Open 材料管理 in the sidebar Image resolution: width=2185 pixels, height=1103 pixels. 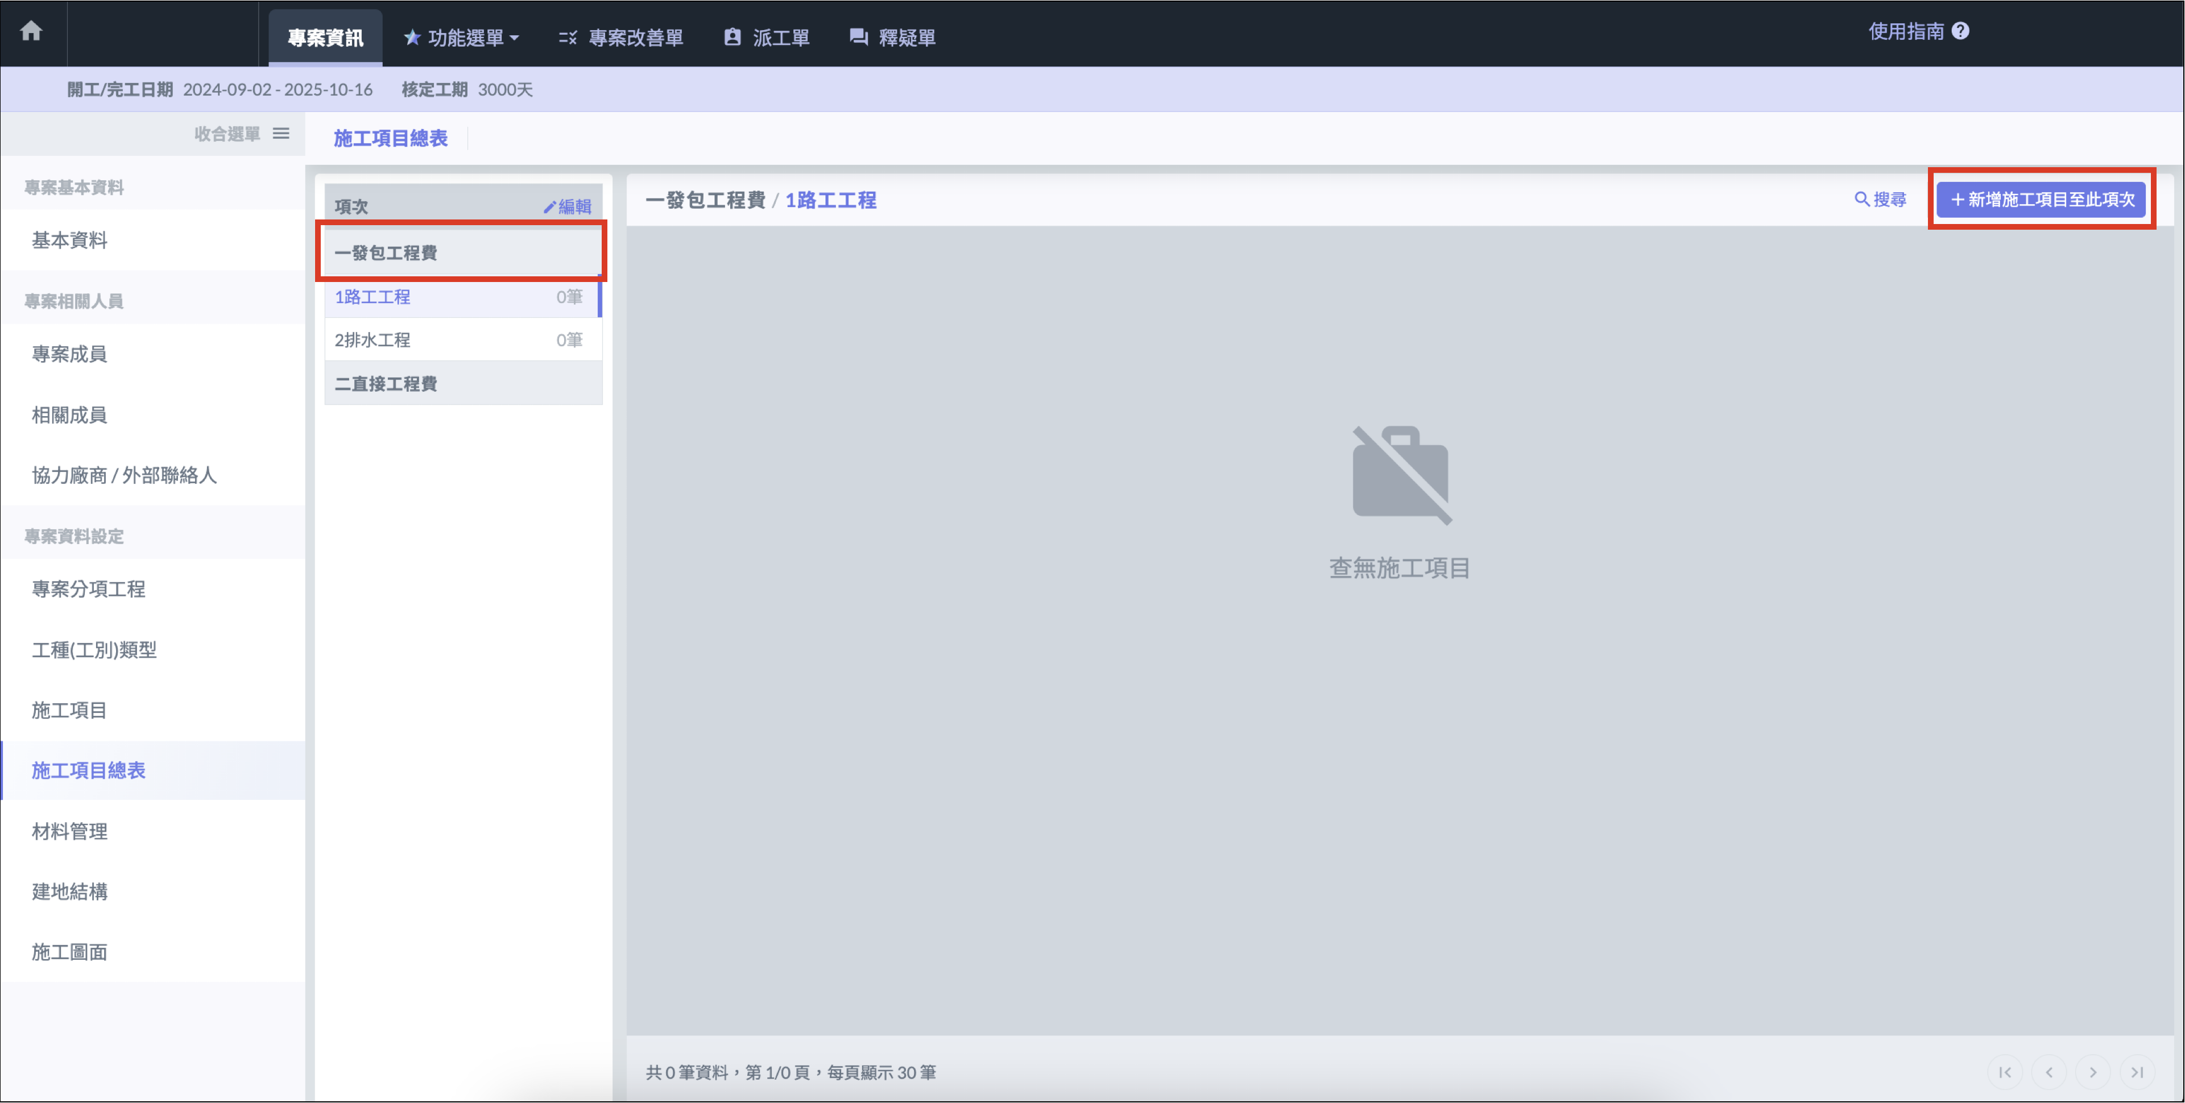[x=69, y=831]
